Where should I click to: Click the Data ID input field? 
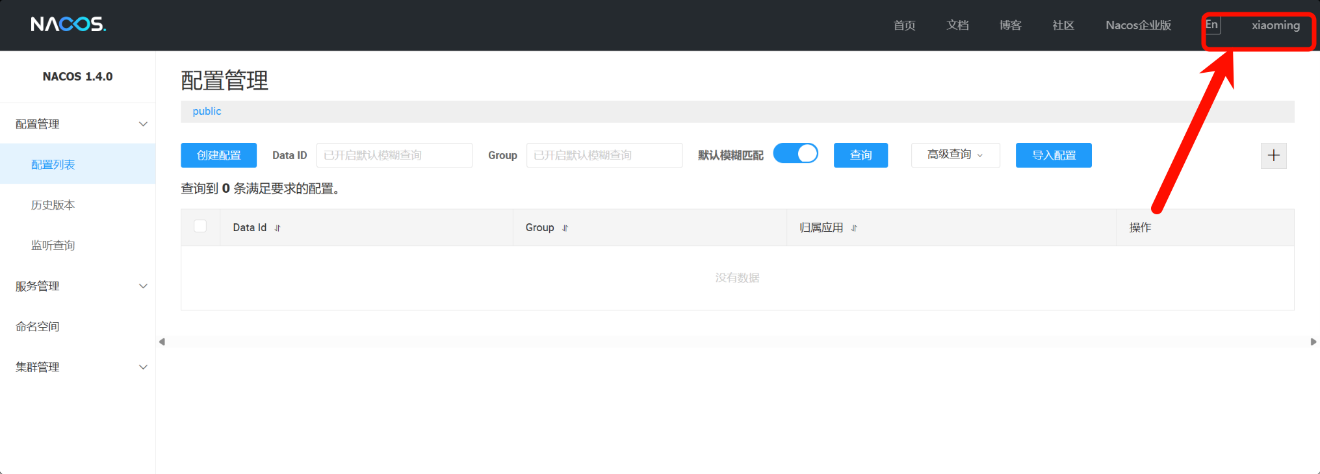coord(394,155)
